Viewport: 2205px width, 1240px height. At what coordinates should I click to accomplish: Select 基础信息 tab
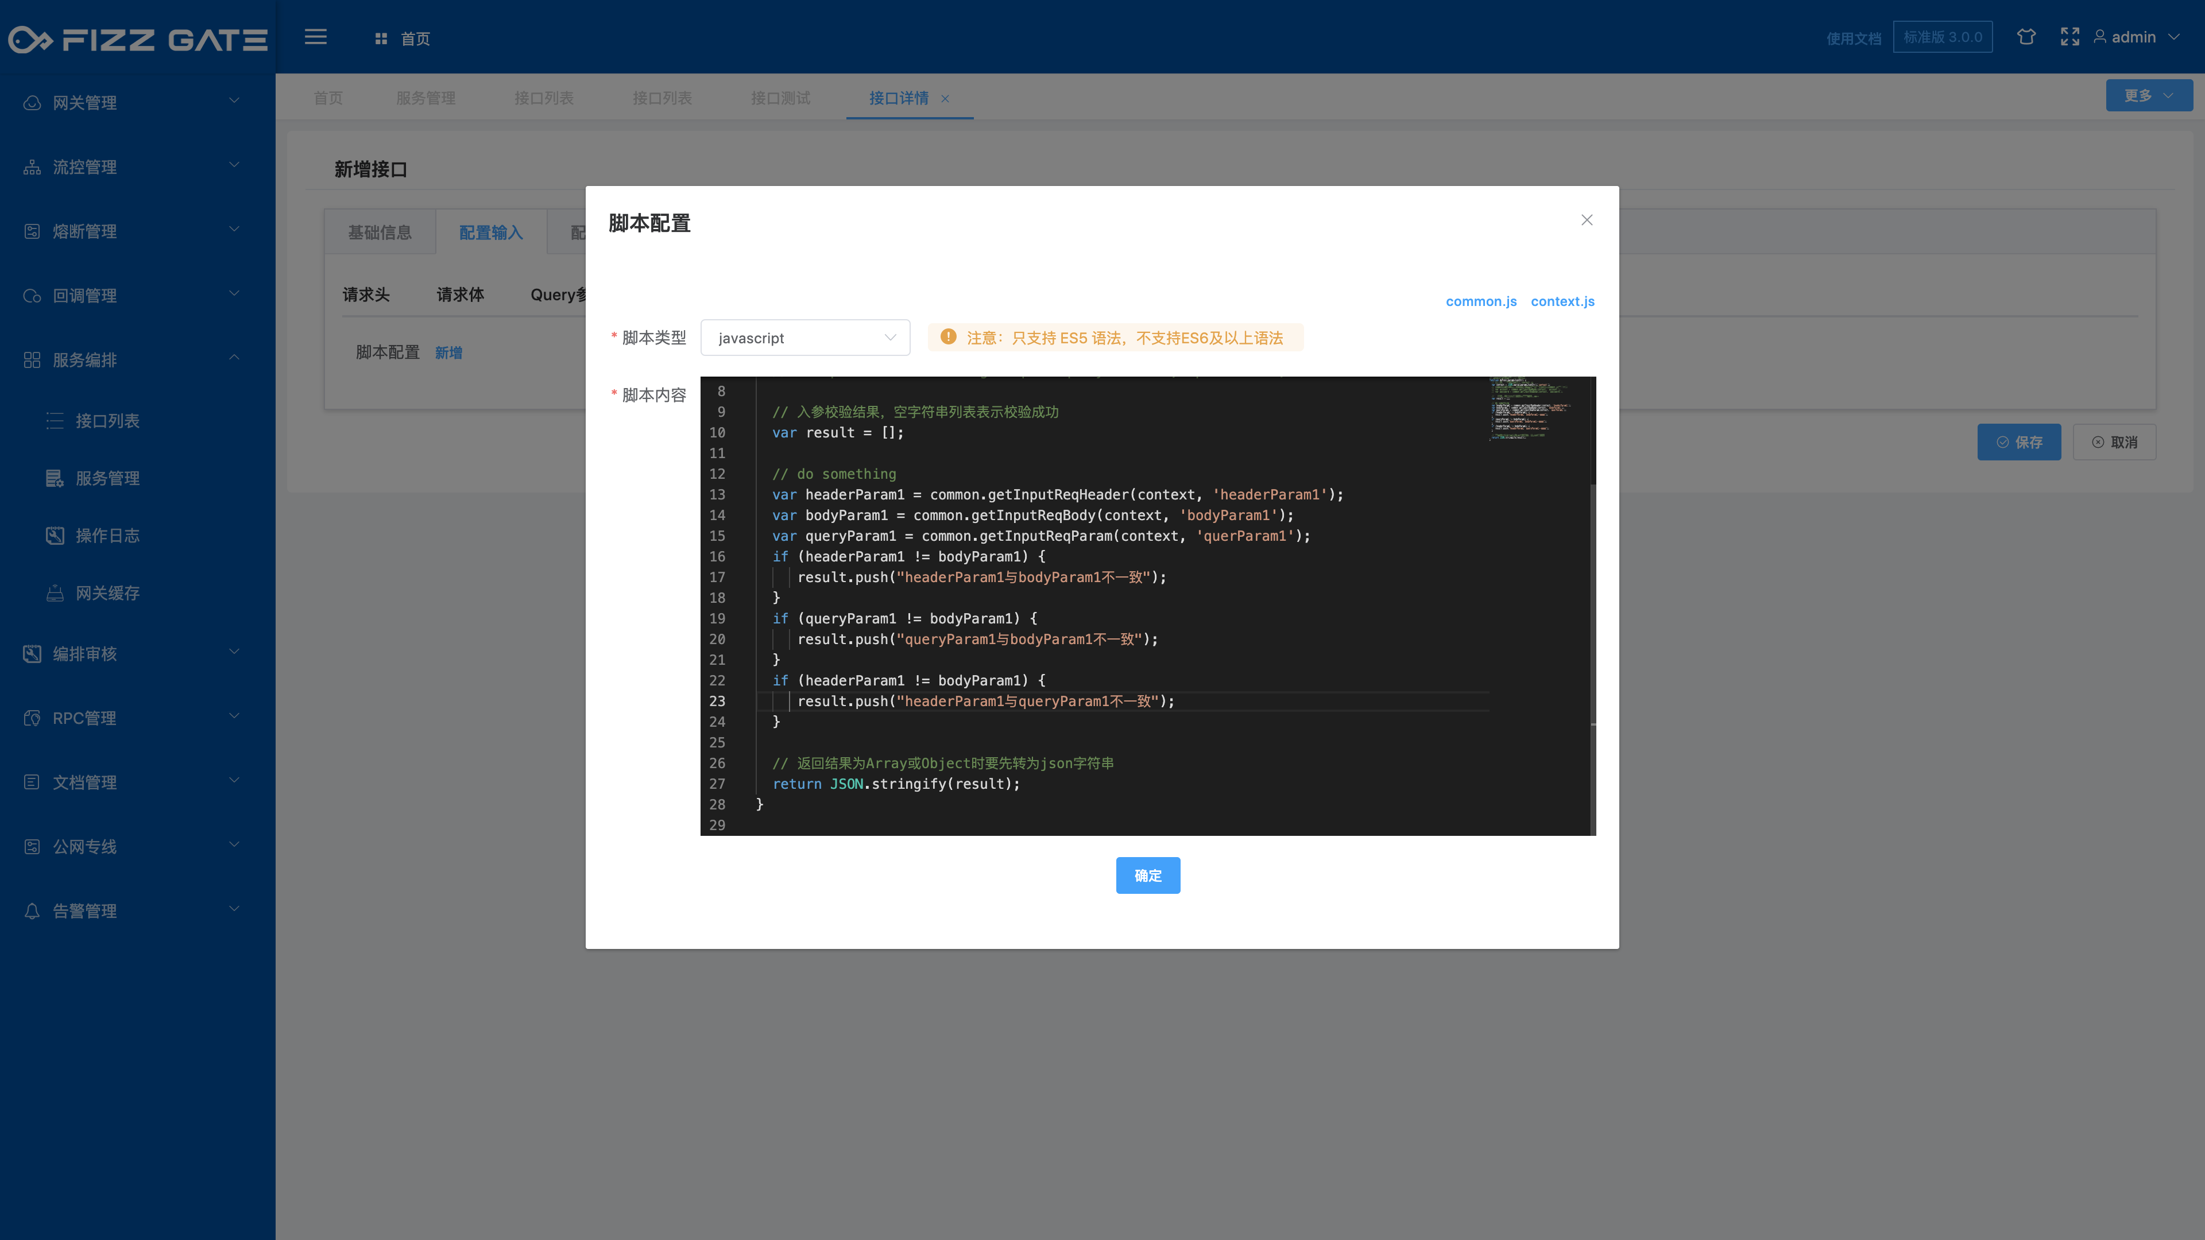pyautogui.click(x=380, y=232)
